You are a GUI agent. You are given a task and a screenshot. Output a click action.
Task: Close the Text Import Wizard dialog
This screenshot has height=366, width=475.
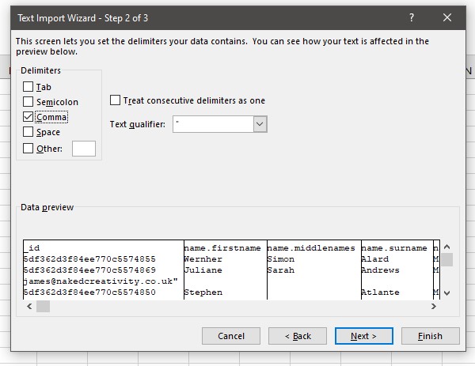pyautogui.click(x=447, y=17)
